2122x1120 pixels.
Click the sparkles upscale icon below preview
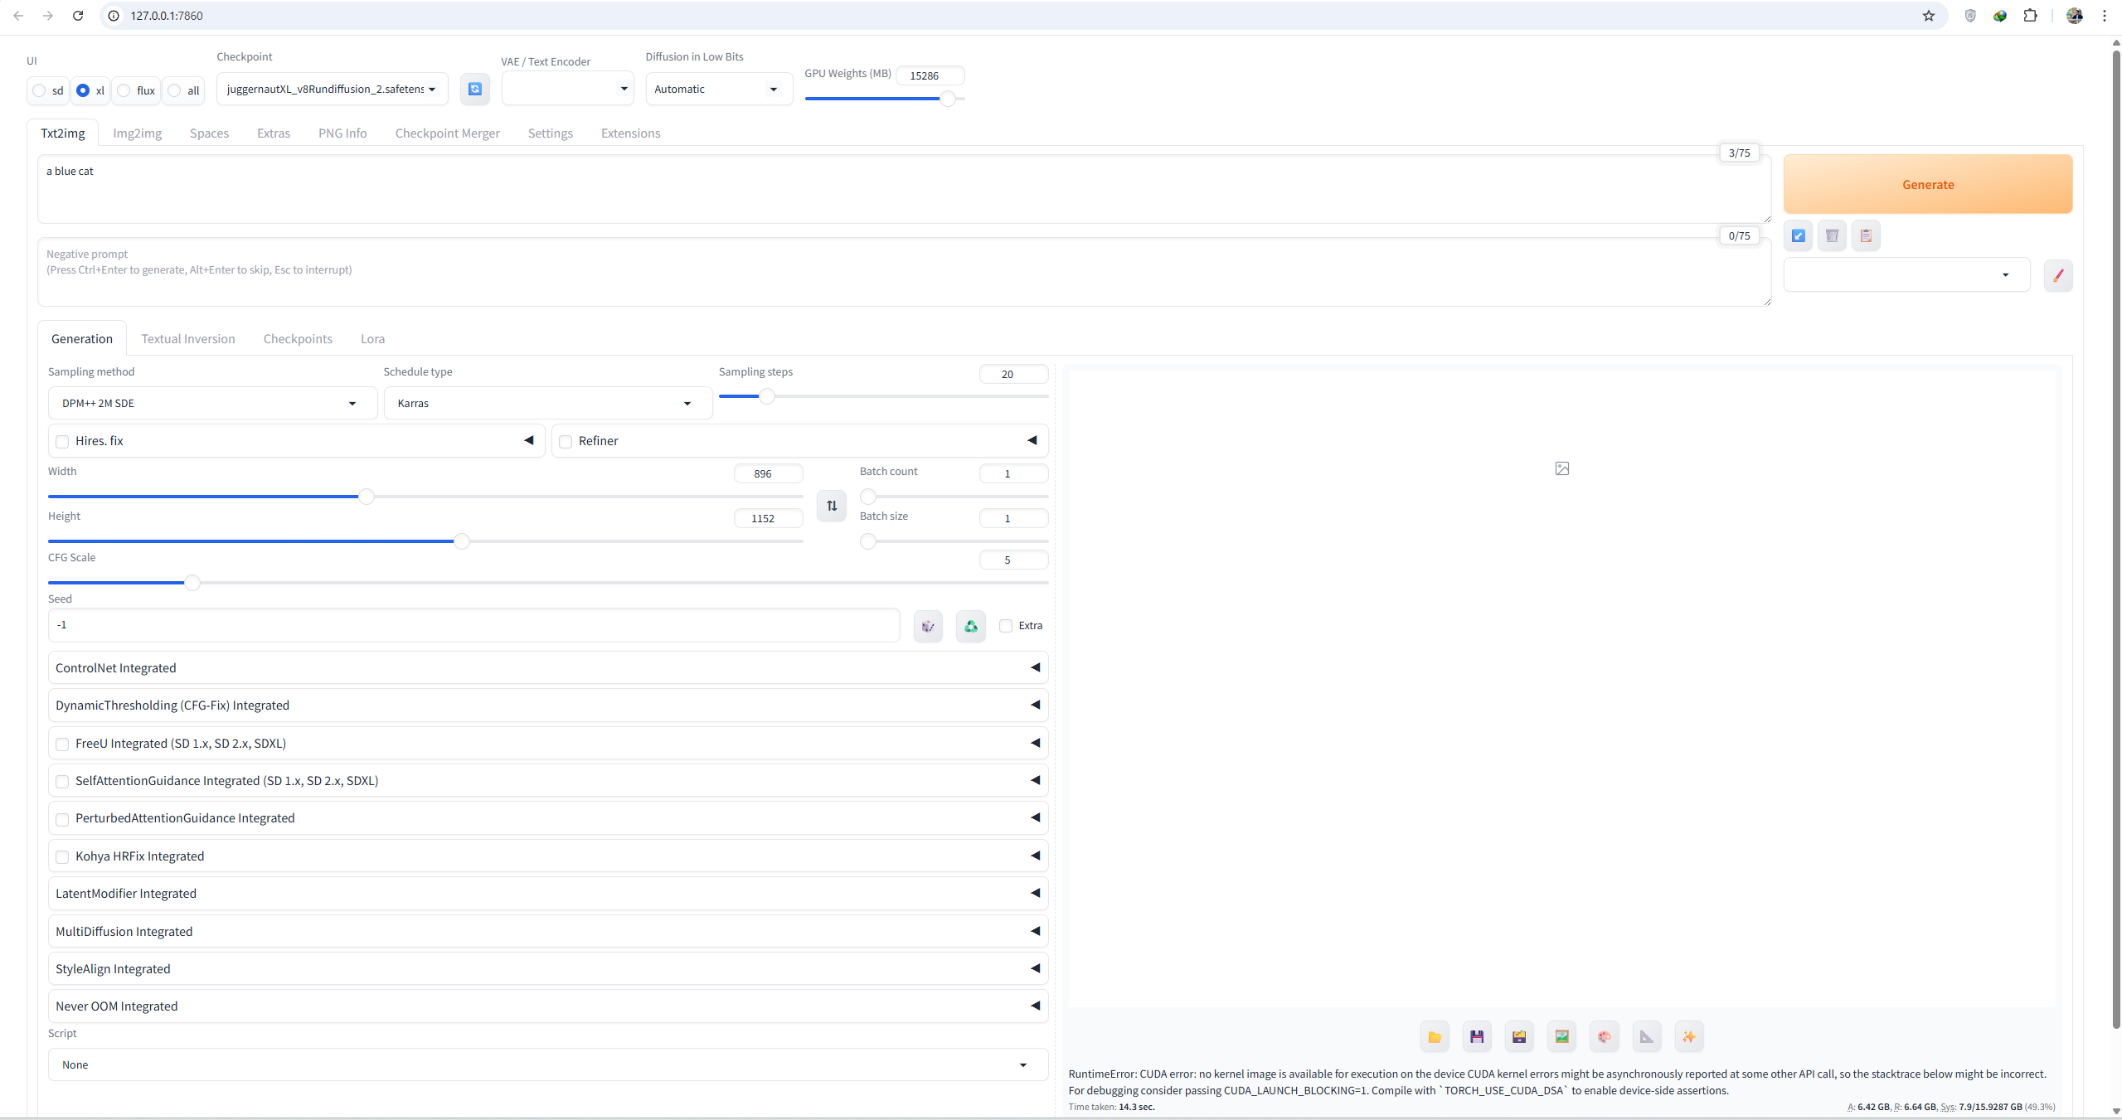click(x=1688, y=1036)
